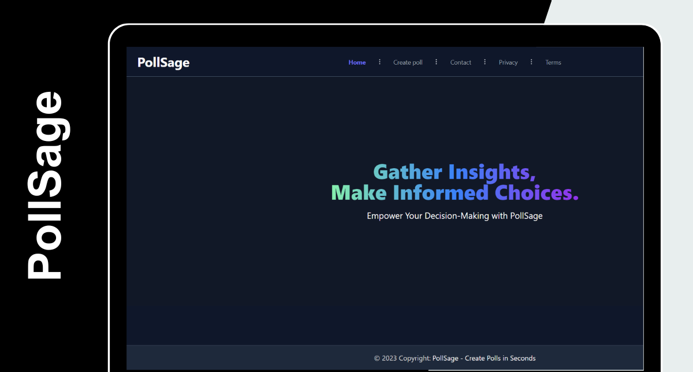The image size is (693, 372).
Task: Click the dots separator before Terms
Action: [x=531, y=62]
